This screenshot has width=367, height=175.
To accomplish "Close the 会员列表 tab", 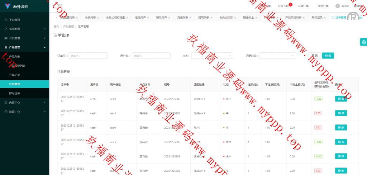I will [x=98, y=18].
